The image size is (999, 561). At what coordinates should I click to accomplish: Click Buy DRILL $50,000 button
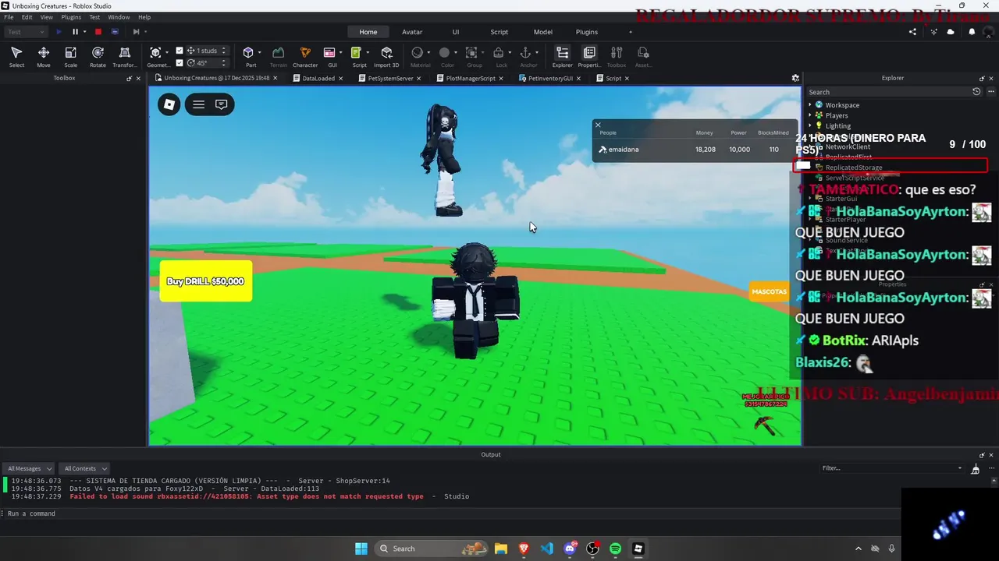point(206,281)
